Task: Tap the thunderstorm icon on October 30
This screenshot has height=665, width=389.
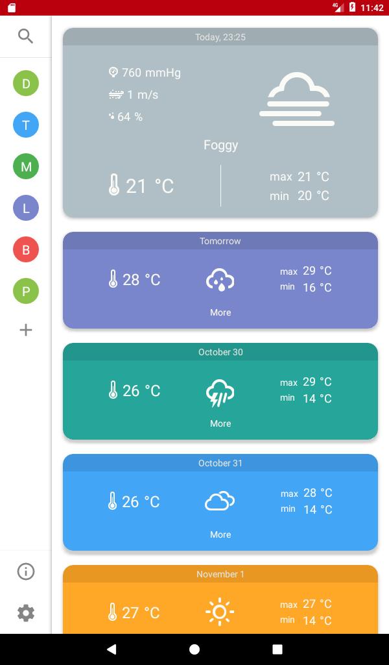Action: [x=220, y=392]
